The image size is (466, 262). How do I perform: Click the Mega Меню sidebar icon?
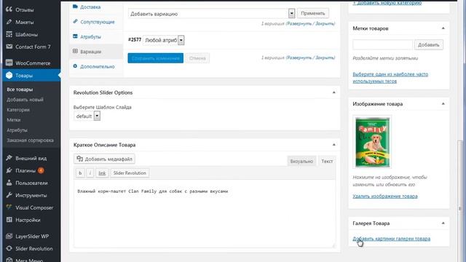pos(9,260)
